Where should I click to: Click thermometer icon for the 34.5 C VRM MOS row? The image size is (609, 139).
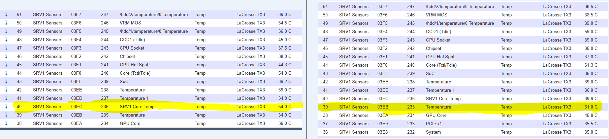click(x=6, y=23)
